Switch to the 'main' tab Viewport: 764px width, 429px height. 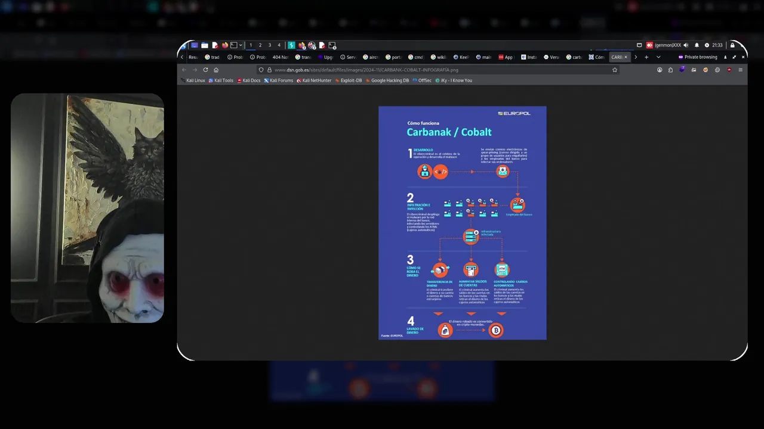[x=485, y=57]
